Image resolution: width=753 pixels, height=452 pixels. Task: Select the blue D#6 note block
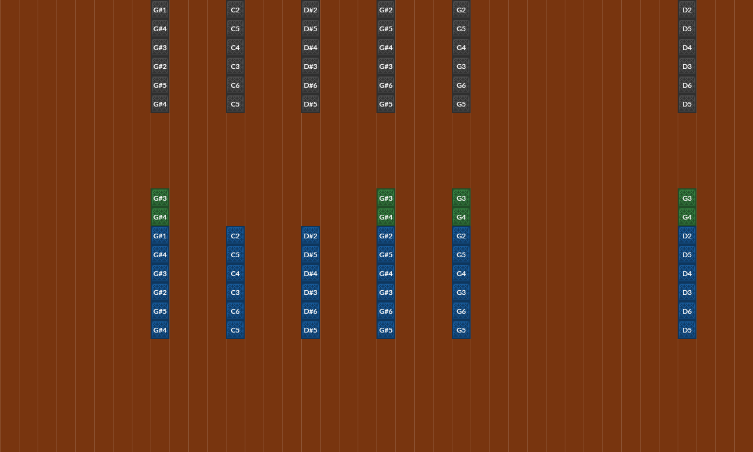click(311, 311)
